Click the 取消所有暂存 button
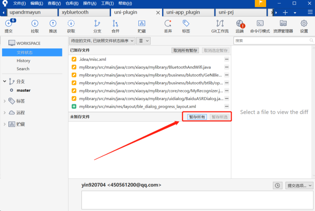 185,51
